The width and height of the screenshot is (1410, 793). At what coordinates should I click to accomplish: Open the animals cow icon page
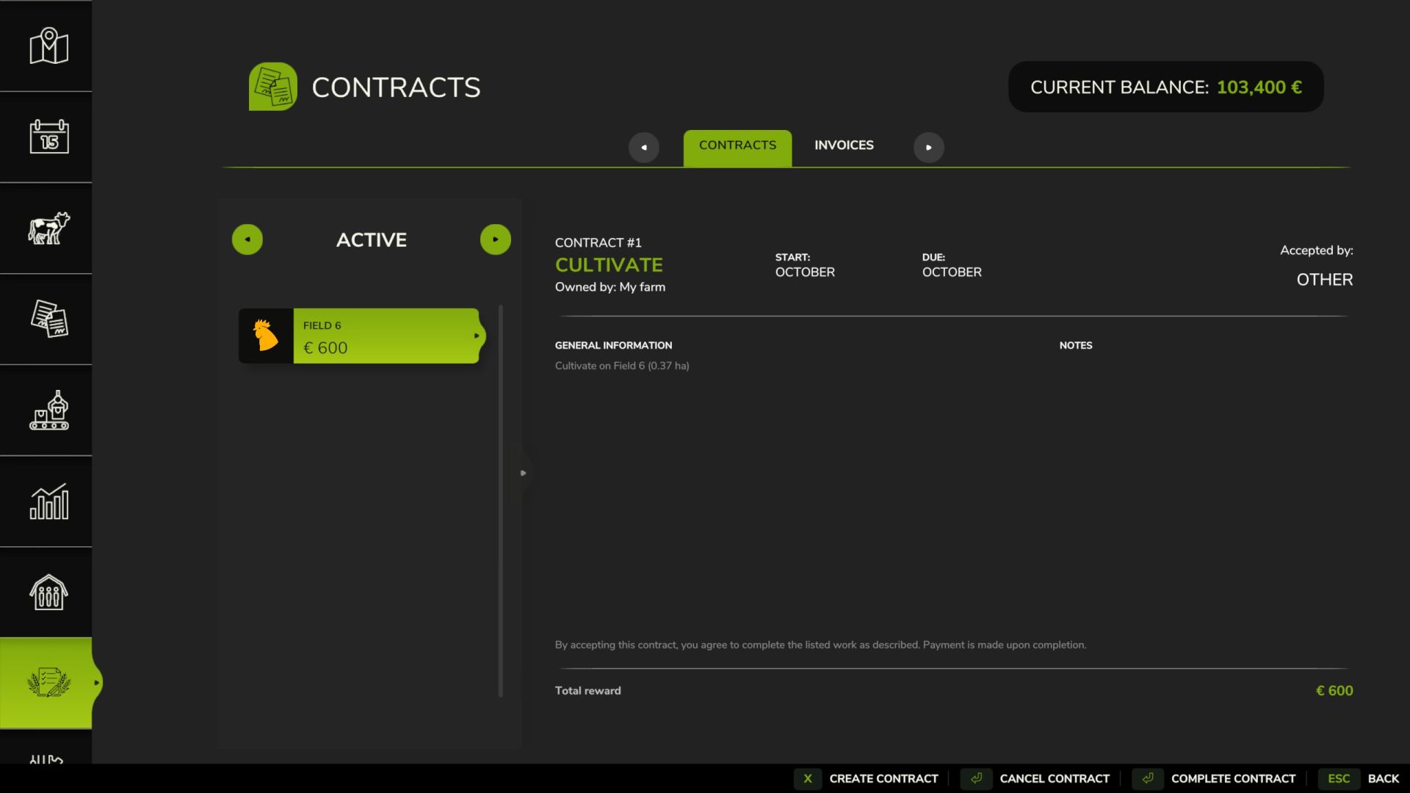point(48,228)
